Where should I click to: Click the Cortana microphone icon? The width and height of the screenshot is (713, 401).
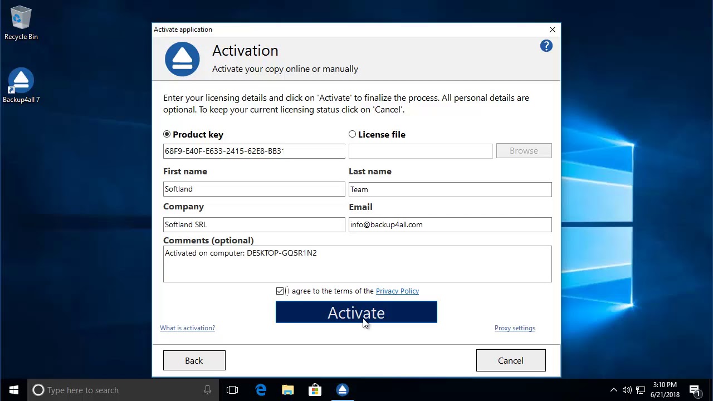click(x=207, y=390)
